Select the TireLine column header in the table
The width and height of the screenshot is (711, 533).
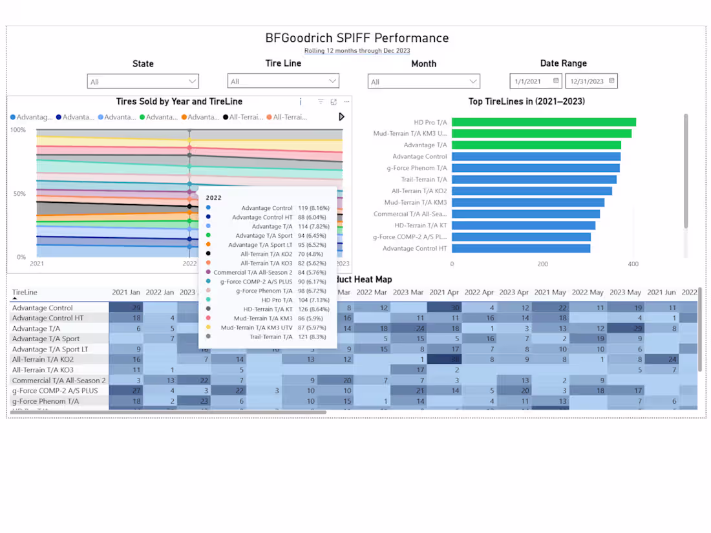tap(25, 292)
